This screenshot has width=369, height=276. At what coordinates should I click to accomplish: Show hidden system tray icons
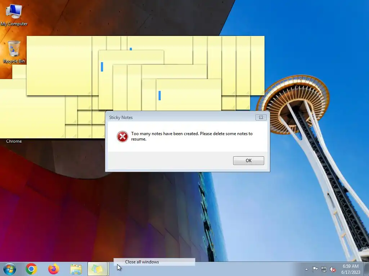(x=306, y=269)
